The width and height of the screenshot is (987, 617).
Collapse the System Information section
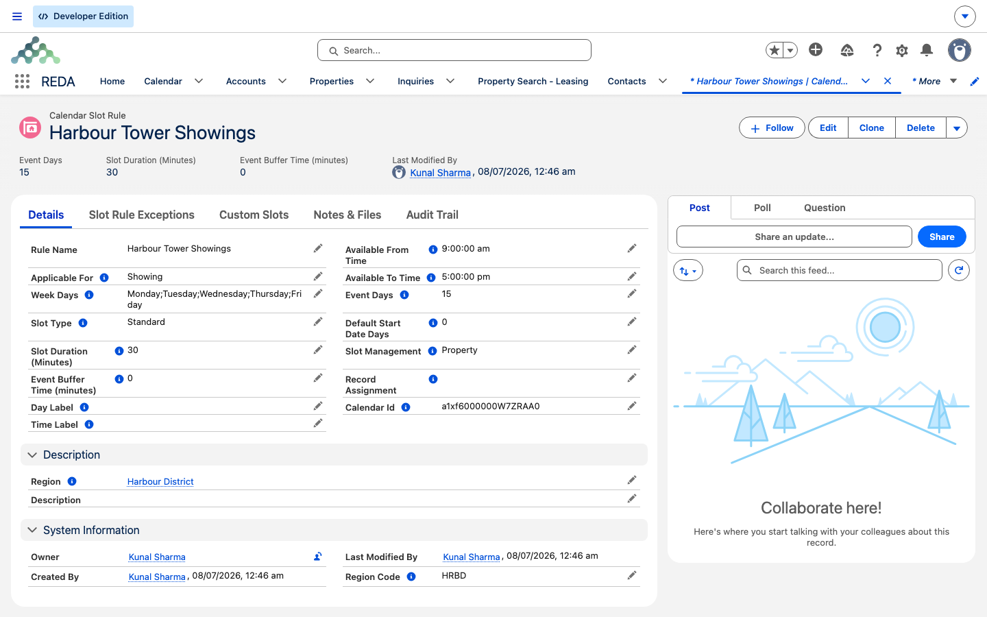click(32, 530)
